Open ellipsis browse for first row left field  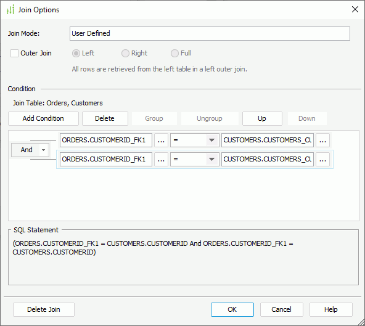tap(161, 140)
